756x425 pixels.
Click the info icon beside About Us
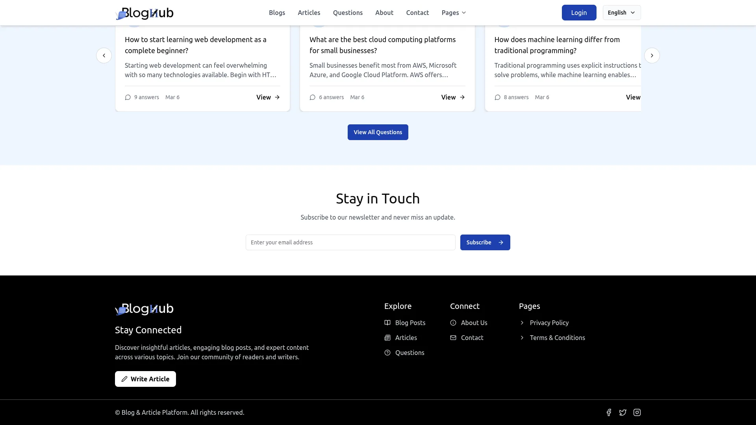click(453, 323)
